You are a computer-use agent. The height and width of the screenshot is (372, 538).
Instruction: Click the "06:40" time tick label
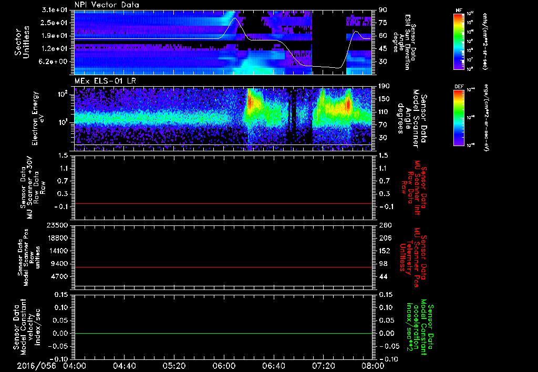pyautogui.click(x=273, y=366)
